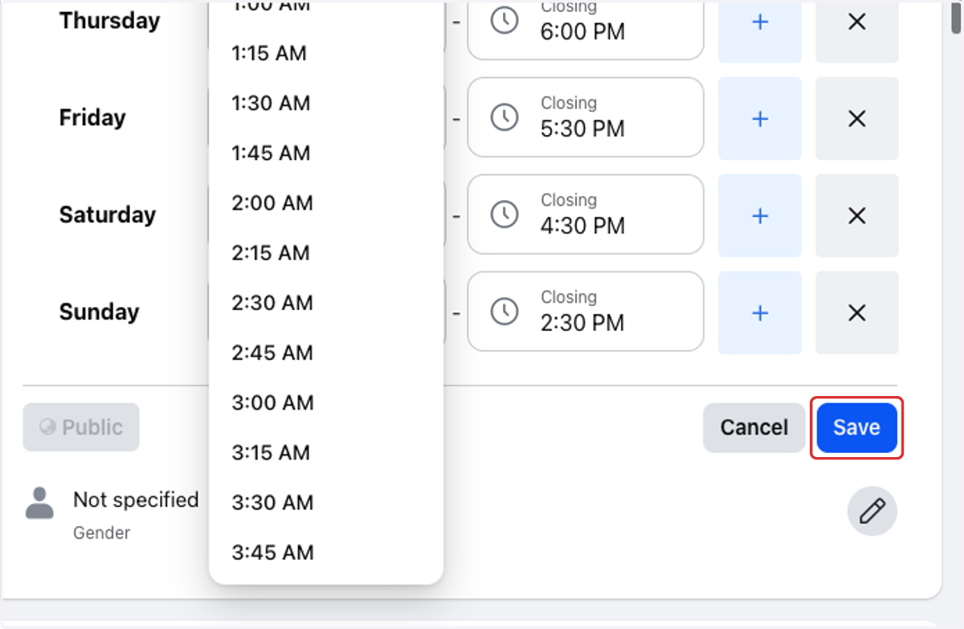Remove Saturday hours with X icon
964x629 pixels.
[856, 216]
